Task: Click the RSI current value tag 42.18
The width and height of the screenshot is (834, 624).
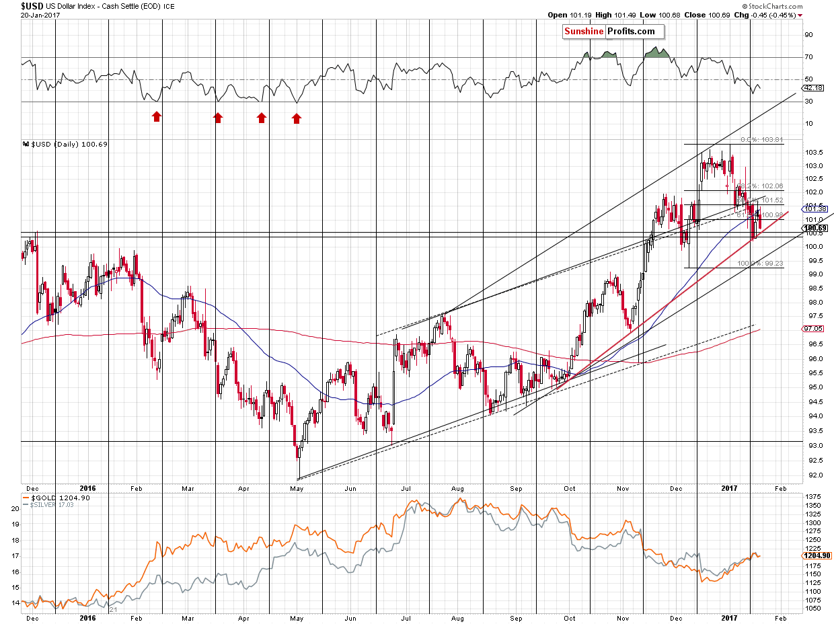Action: point(814,87)
